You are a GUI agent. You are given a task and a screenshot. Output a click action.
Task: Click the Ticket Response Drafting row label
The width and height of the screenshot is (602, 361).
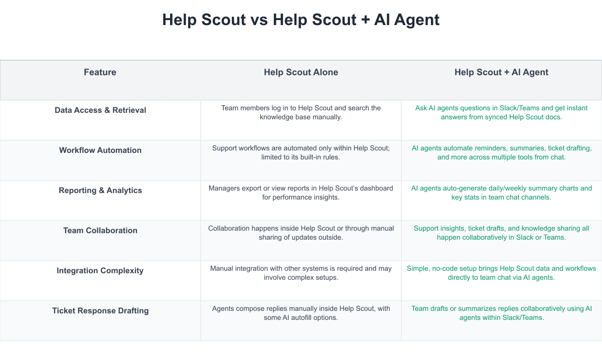point(100,311)
